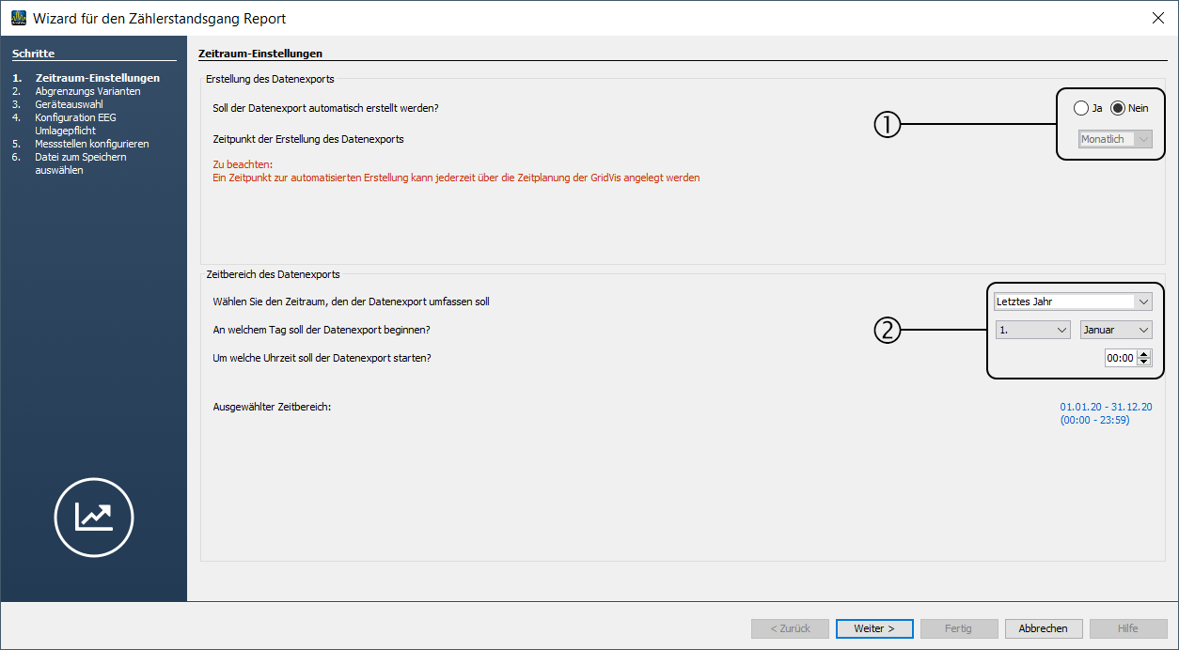Open the Monatlich frequency dropdown
1179x650 pixels.
pyautogui.click(x=1115, y=139)
